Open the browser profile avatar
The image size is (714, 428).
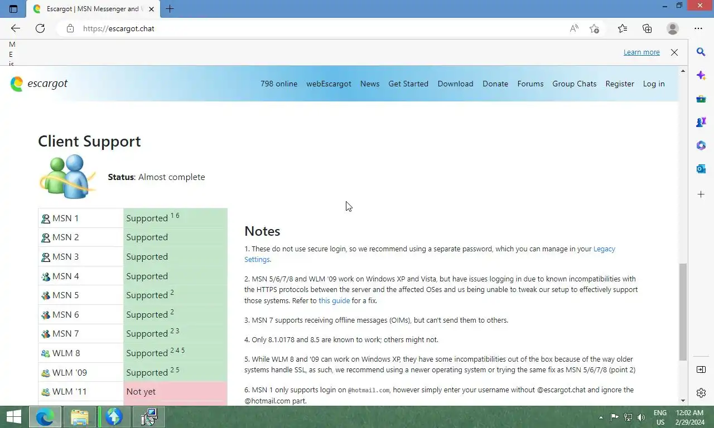[x=673, y=28]
